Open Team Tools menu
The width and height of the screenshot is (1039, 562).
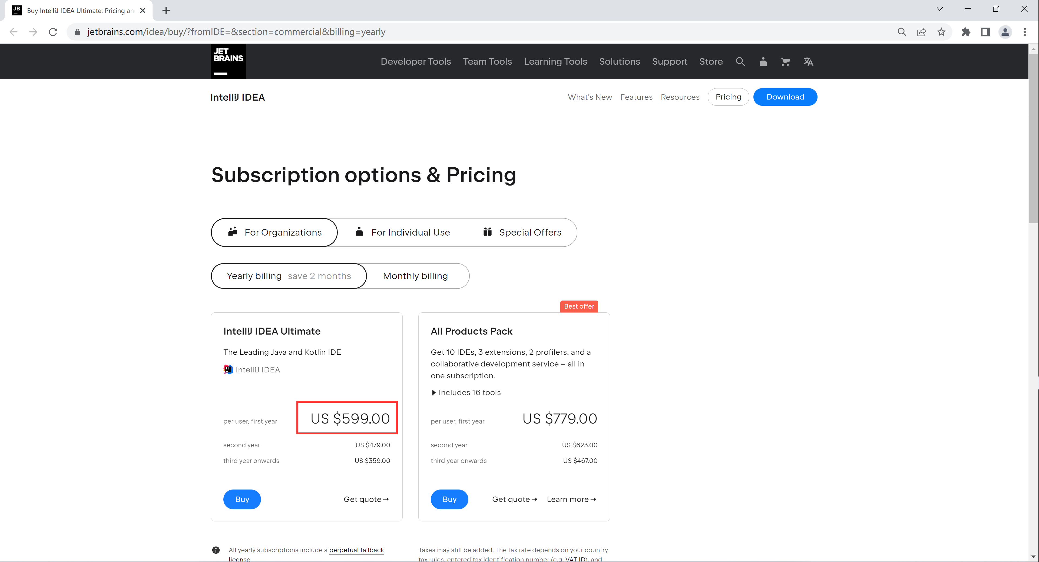[x=487, y=62]
